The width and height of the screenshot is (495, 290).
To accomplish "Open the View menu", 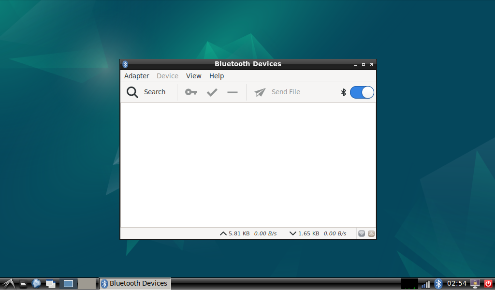I will pyautogui.click(x=193, y=76).
